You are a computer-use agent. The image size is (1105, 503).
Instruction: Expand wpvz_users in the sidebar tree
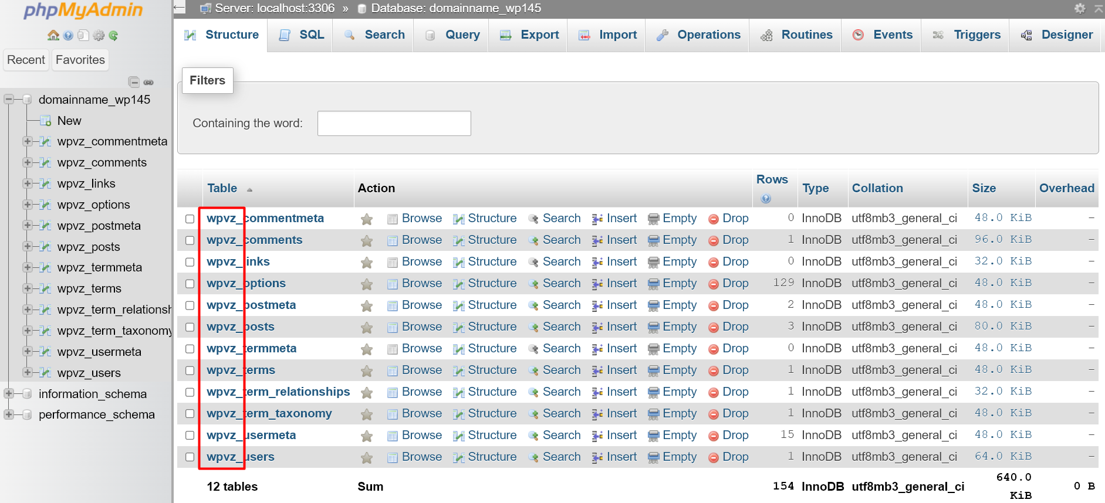pyautogui.click(x=27, y=372)
